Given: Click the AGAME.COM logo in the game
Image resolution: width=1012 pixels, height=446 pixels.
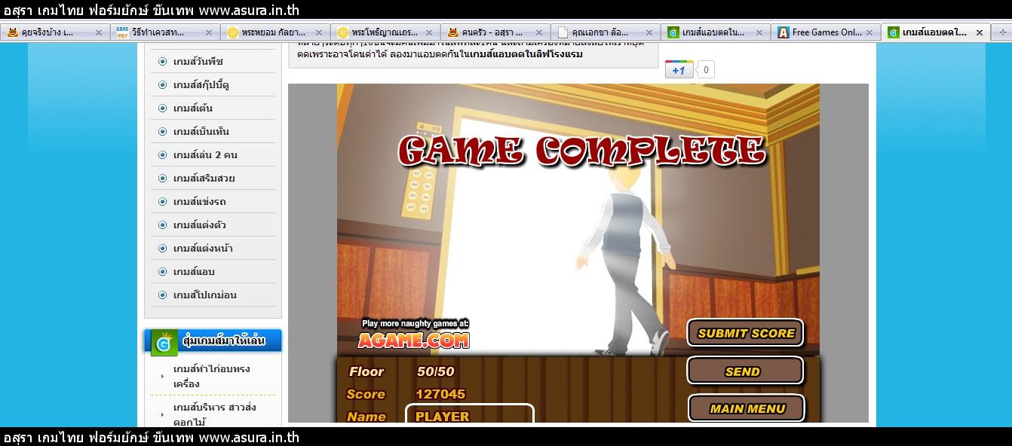Looking at the screenshot, I should tap(413, 340).
